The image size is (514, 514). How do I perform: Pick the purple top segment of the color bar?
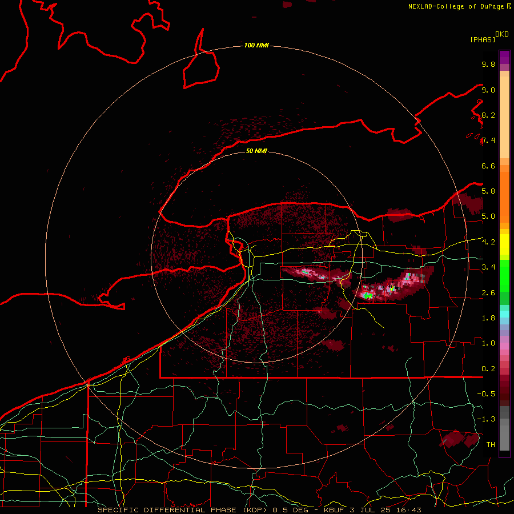coord(504,57)
